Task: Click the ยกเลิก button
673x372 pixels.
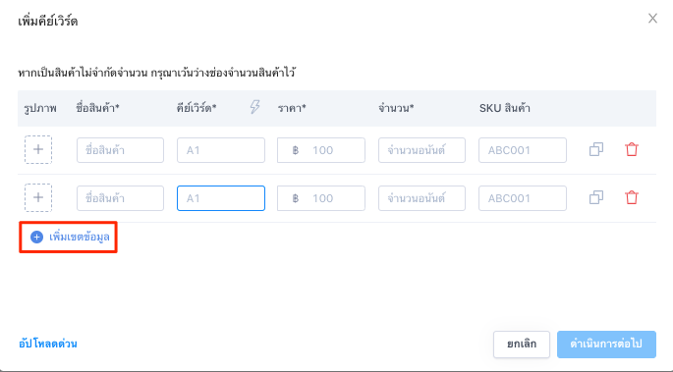Action: (522, 345)
